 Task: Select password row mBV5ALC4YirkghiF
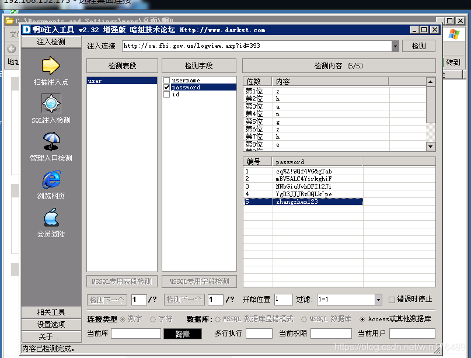point(303,179)
